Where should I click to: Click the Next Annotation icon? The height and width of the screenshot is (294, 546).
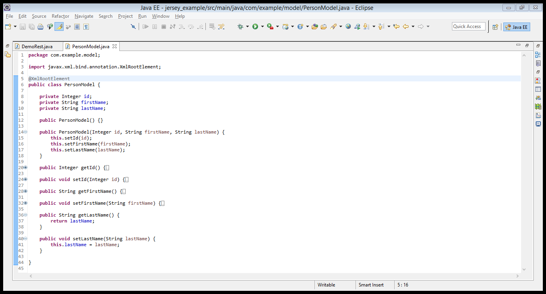(365, 26)
